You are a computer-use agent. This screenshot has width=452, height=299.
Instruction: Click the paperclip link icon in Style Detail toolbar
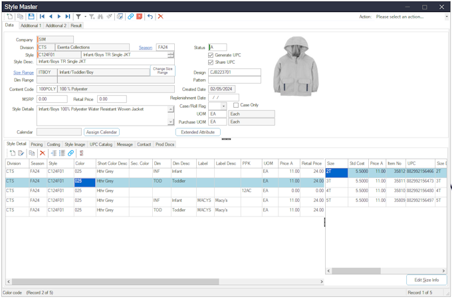coord(70,153)
